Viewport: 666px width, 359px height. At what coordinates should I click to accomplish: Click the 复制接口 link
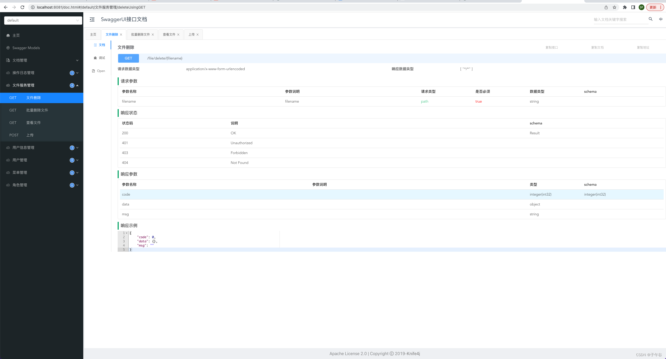(551, 47)
